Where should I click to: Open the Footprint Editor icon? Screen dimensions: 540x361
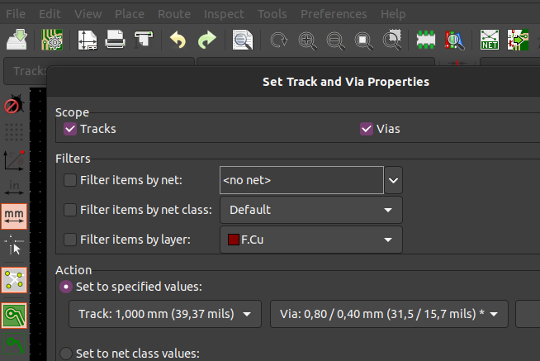click(x=426, y=40)
